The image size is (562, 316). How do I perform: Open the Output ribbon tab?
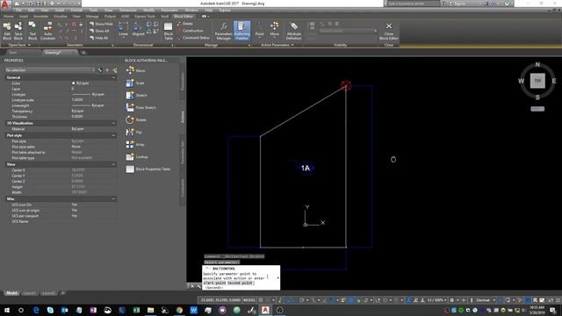point(110,16)
